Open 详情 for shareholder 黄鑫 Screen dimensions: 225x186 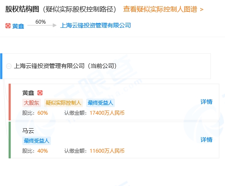tap(206, 102)
